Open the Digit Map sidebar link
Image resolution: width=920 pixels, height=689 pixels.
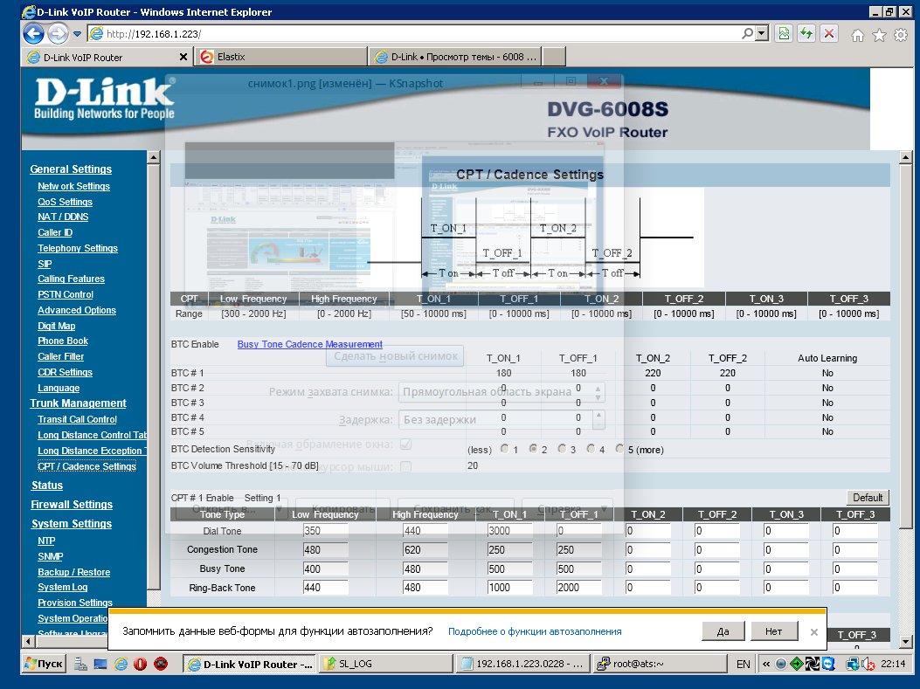click(x=56, y=326)
